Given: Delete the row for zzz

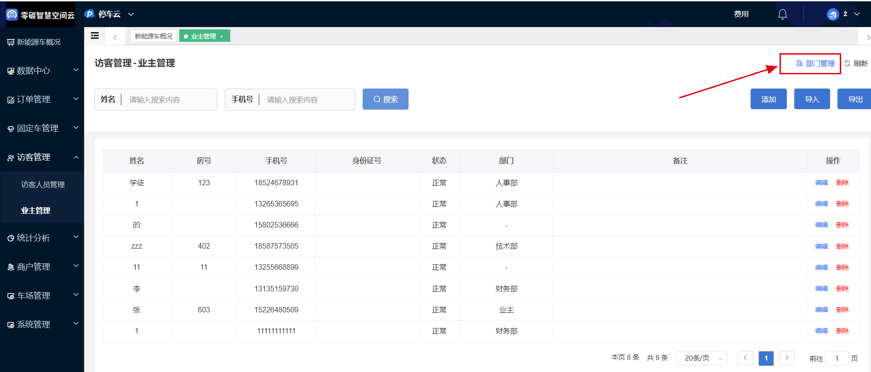Looking at the screenshot, I should point(843,246).
